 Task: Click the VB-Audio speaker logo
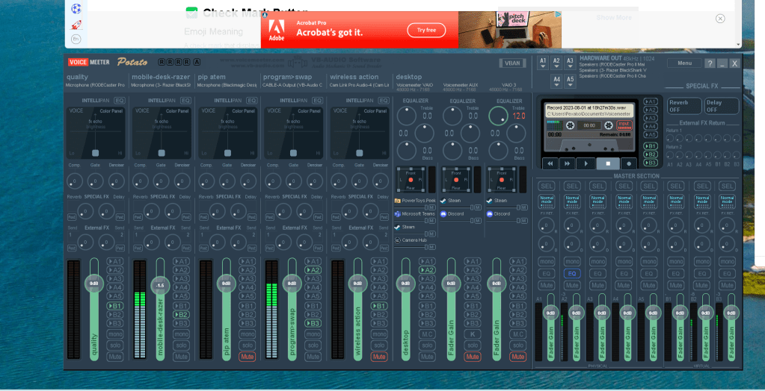point(297,63)
